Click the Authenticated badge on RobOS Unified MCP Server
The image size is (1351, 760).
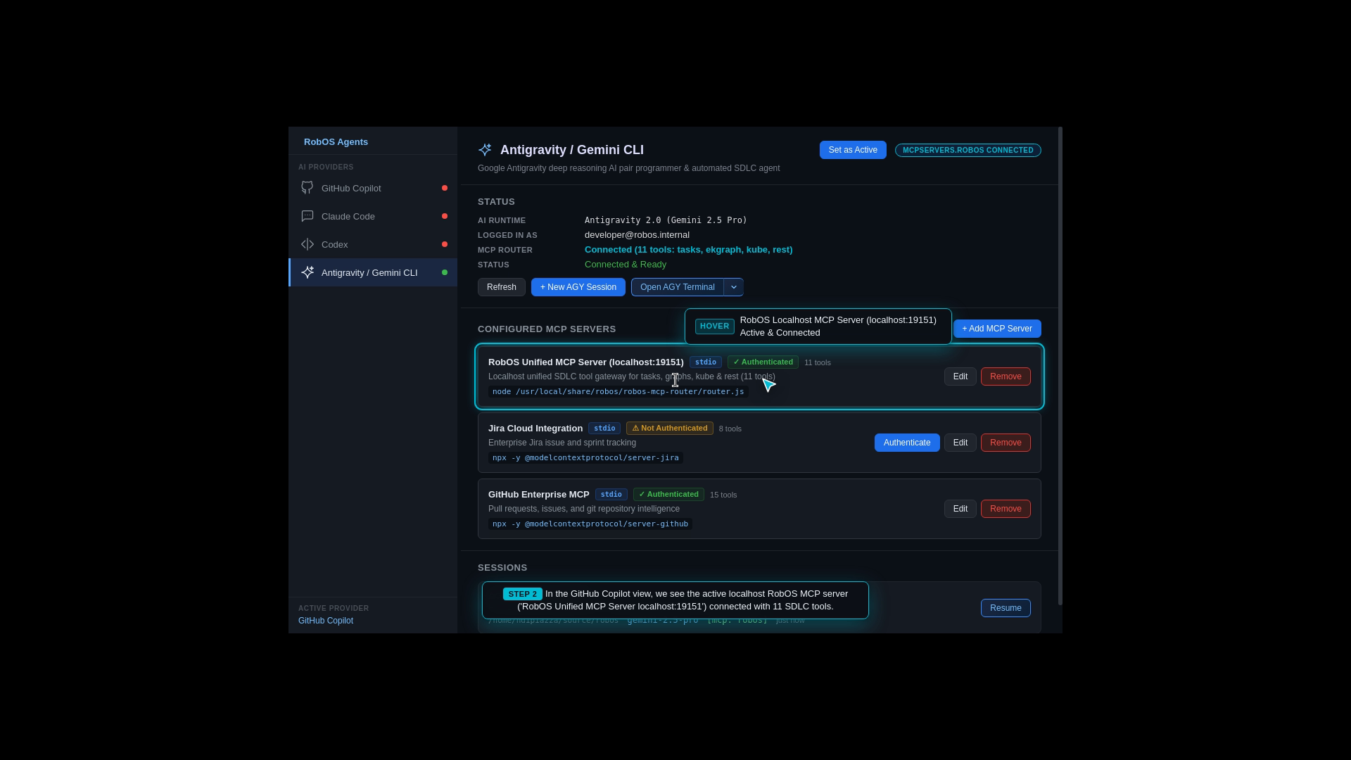763,362
